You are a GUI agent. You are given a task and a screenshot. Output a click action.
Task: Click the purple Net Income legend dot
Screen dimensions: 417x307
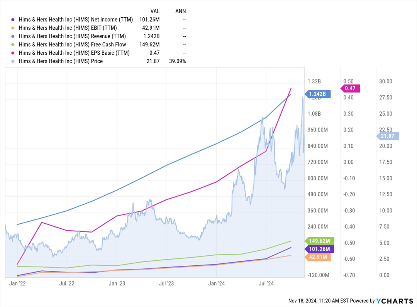point(13,20)
